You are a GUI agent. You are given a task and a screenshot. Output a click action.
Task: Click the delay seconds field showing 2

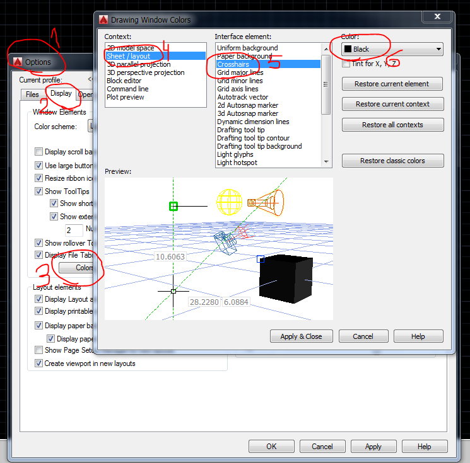tap(74, 231)
